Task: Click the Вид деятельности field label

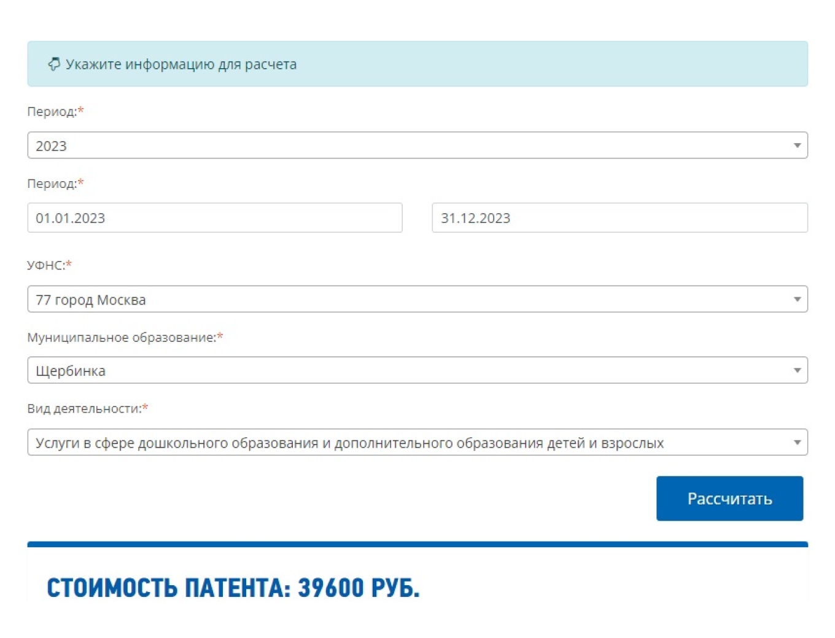Action: 84,409
